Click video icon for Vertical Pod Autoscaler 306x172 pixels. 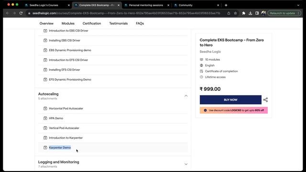45,128
